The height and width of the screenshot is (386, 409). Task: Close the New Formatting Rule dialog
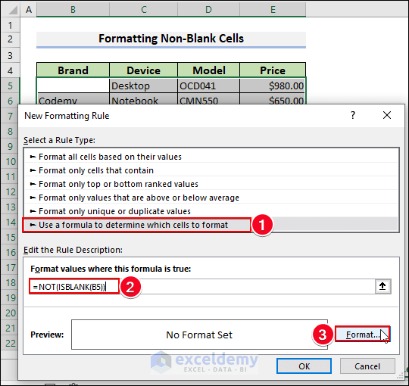click(x=387, y=115)
